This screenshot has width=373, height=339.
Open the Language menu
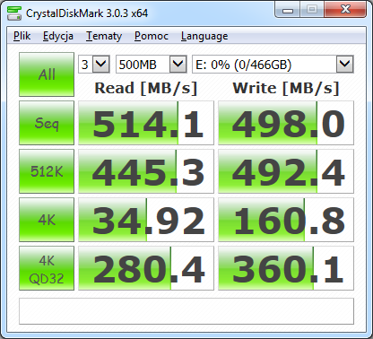coord(204,36)
